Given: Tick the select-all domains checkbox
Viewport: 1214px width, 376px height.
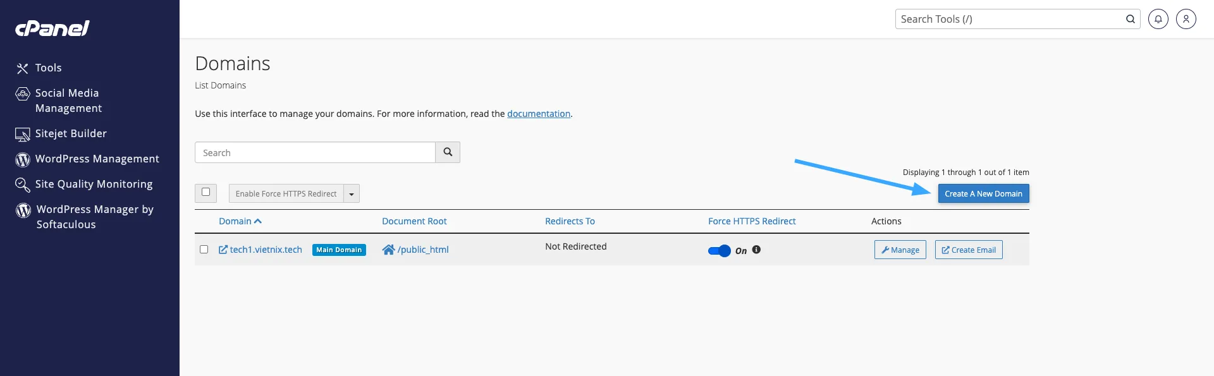Looking at the screenshot, I should tap(205, 193).
